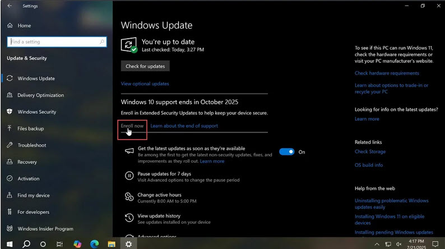
Task: Click the Windows Update status sync icon
Action: tap(129, 45)
